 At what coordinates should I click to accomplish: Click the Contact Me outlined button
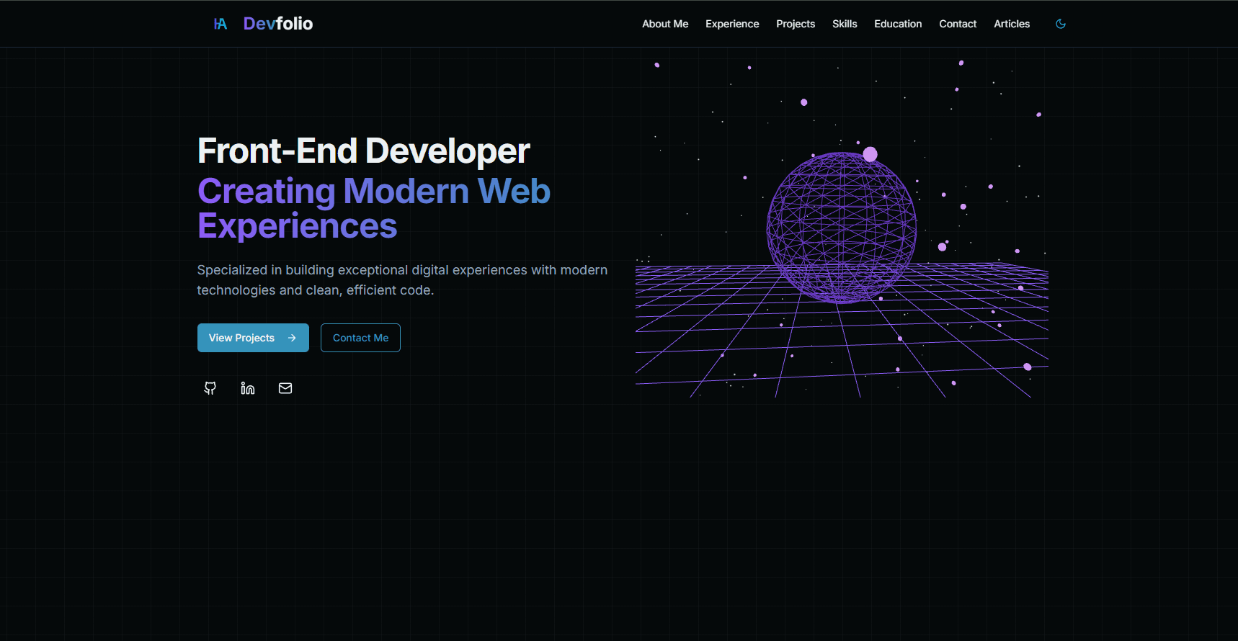tap(360, 338)
